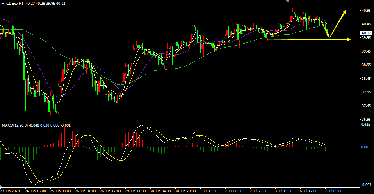Image resolution: width=374 pixels, height=194 pixels.
Task: Click the MACD(12,26,9) indicator label
Action: 15,125
